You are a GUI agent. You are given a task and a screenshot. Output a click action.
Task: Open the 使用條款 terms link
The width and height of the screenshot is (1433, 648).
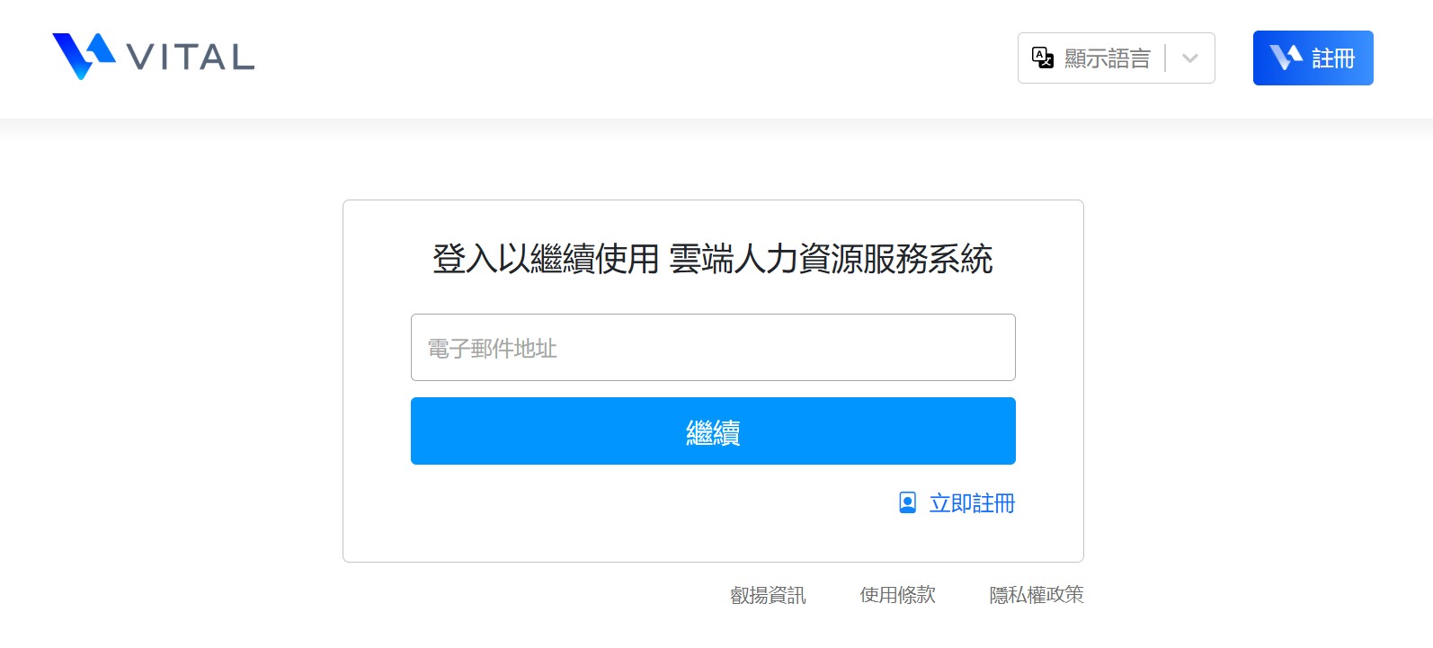(897, 595)
